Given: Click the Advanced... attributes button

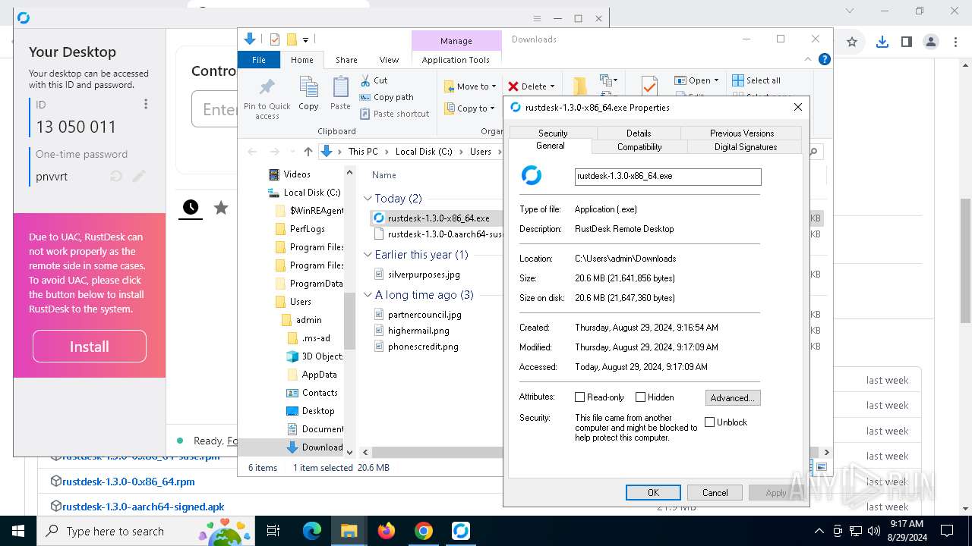Looking at the screenshot, I should 733,397.
